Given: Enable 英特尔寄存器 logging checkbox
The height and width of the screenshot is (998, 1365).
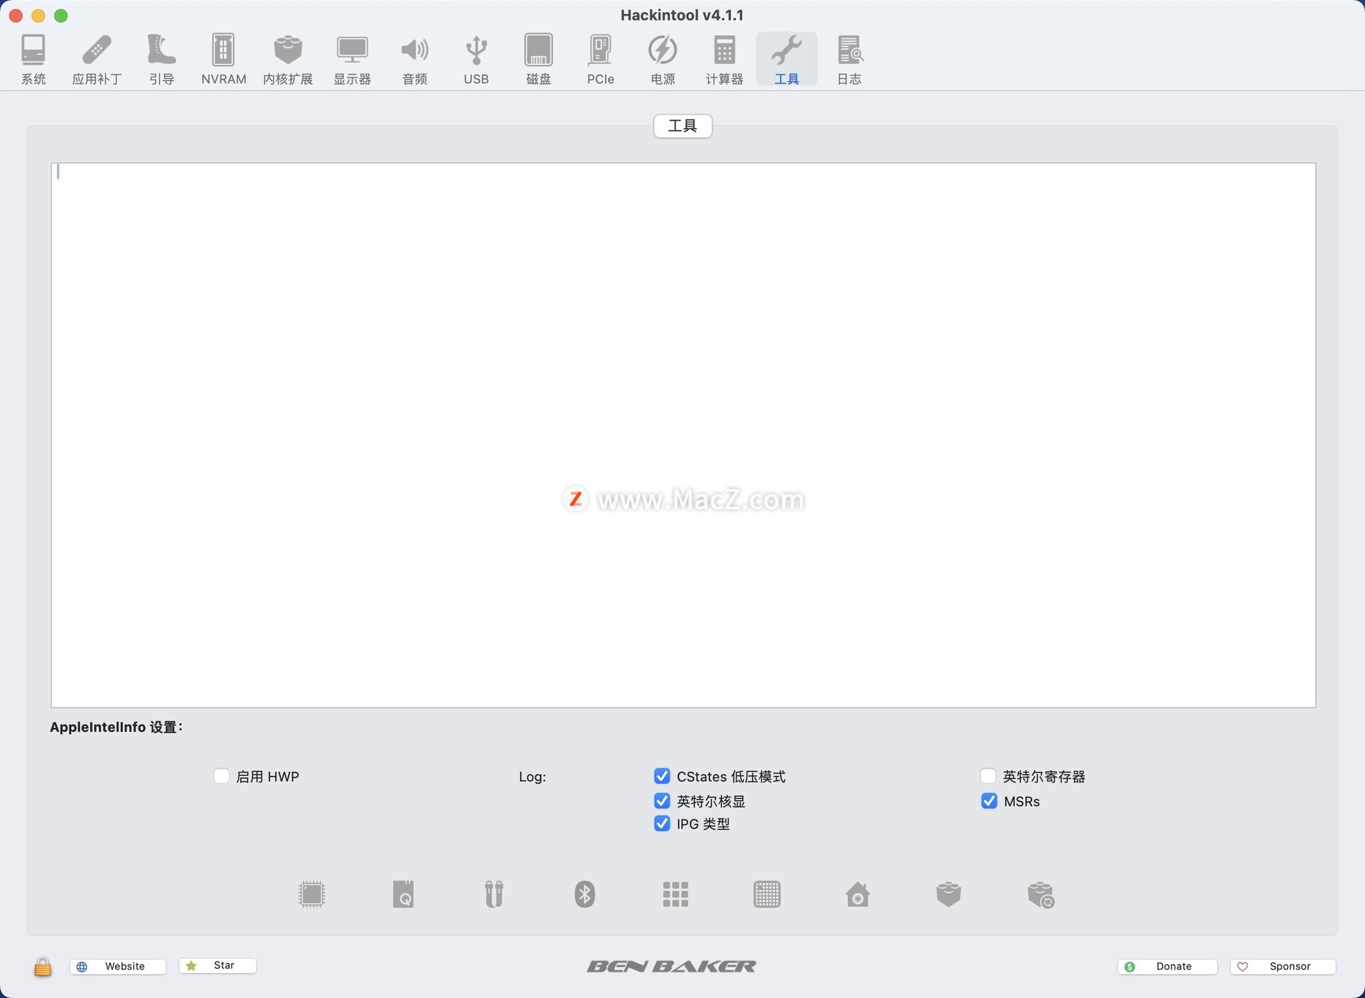Looking at the screenshot, I should pyautogui.click(x=988, y=776).
